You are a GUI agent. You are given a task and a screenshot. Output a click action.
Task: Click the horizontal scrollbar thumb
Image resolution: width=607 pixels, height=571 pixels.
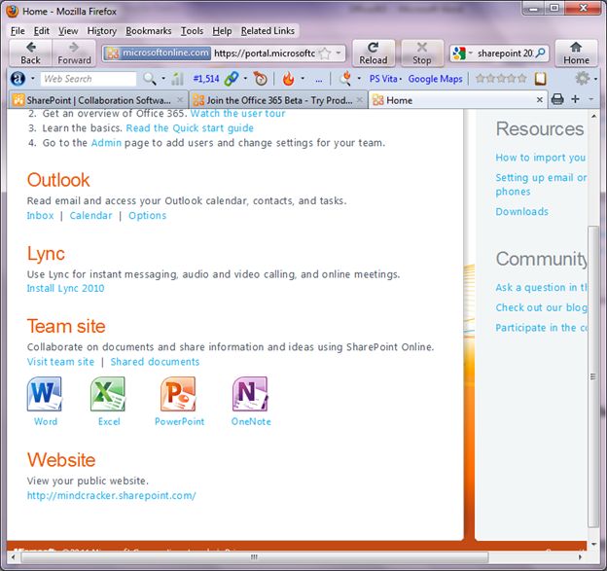[254, 557]
